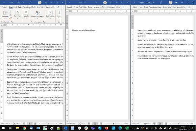
Task: Select the format painter brush in left window
Action: 10,18
